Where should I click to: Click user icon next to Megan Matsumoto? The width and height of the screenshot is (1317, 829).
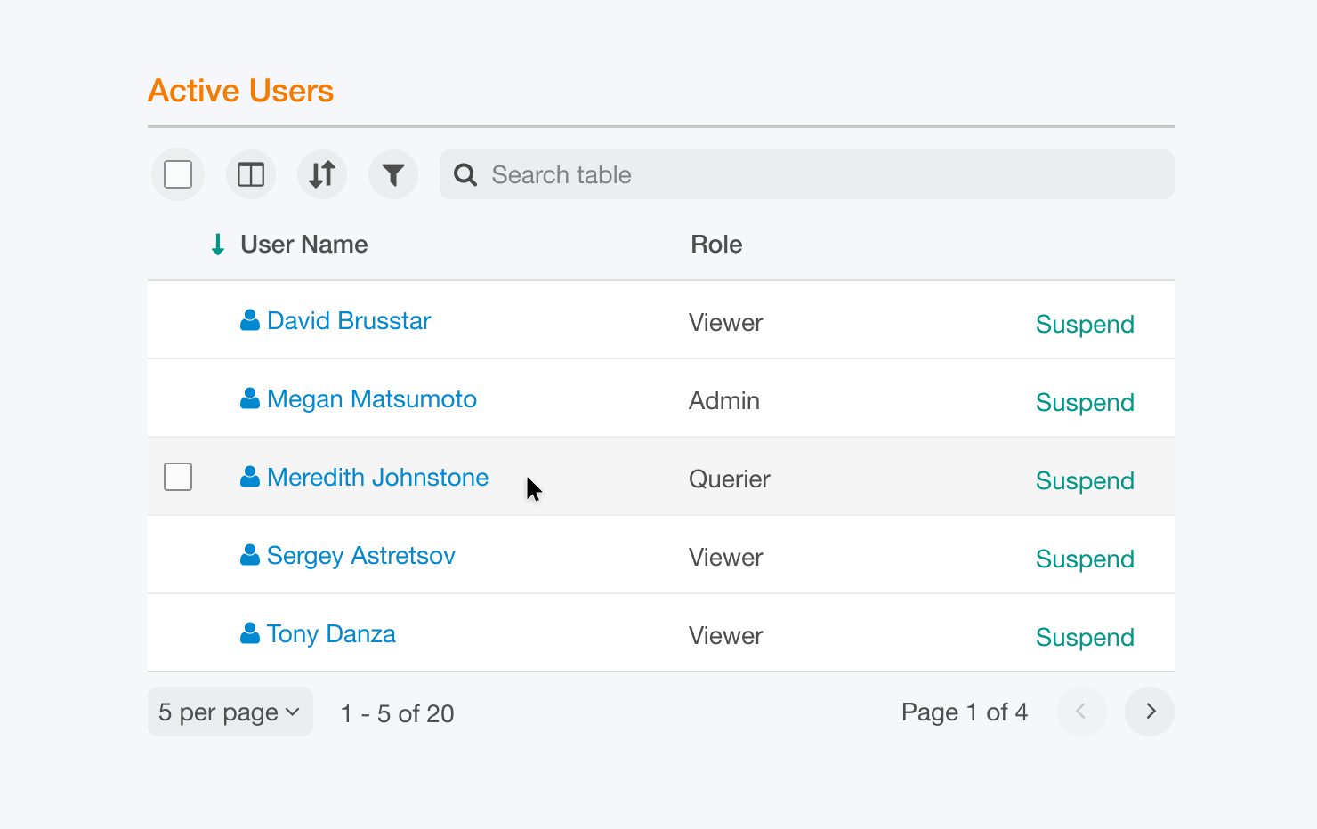(x=250, y=398)
